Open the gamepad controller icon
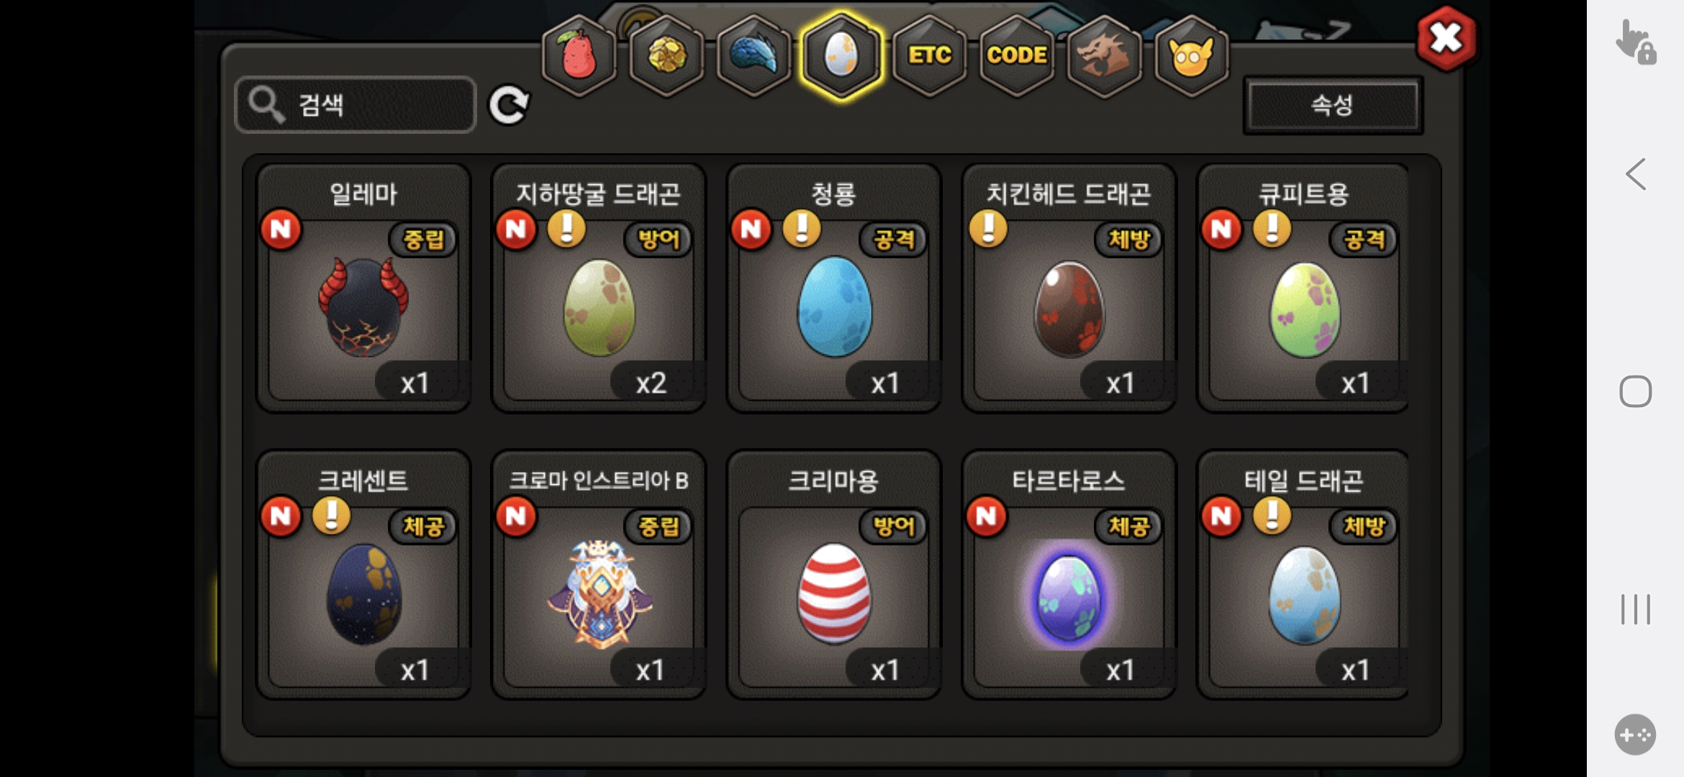Image resolution: width=1684 pixels, height=777 pixels. (1635, 735)
